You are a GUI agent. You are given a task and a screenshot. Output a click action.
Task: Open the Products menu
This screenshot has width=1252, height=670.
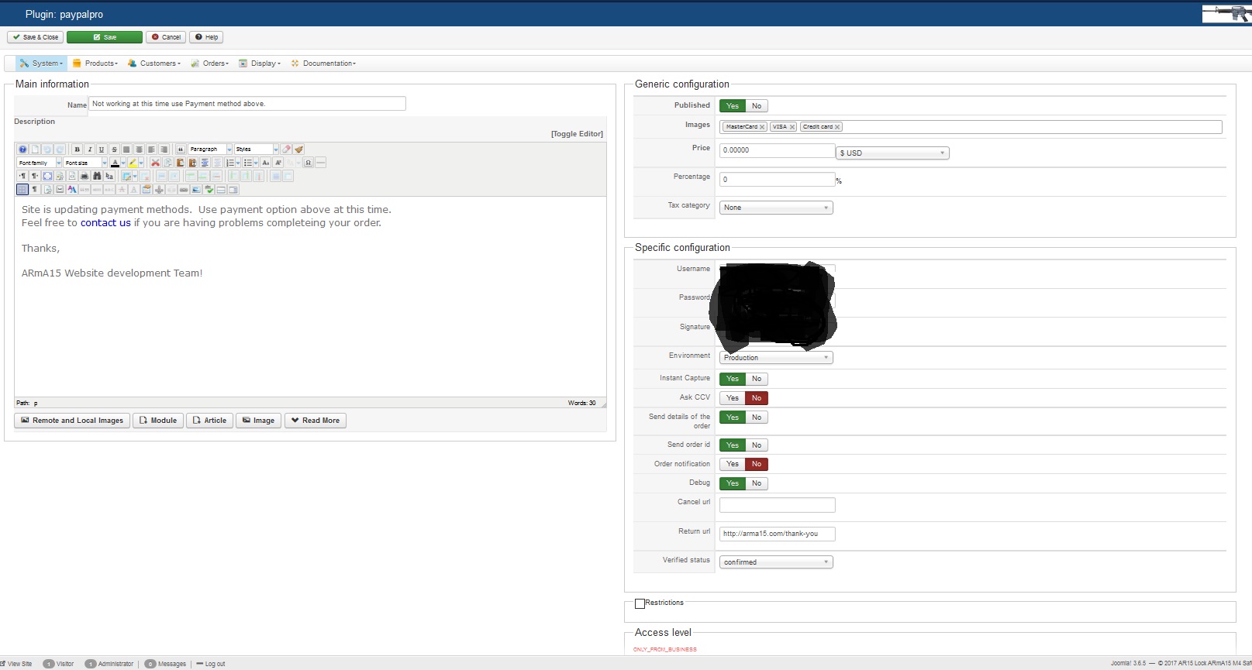click(x=95, y=64)
